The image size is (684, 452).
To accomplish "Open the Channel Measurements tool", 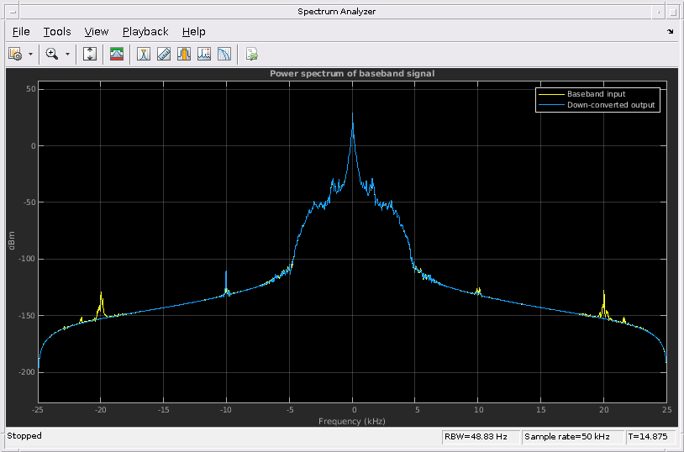I will (x=184, y=54).
